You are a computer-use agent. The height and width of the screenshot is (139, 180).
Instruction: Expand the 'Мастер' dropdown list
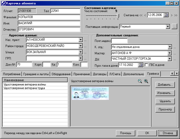tap(169, 53)
